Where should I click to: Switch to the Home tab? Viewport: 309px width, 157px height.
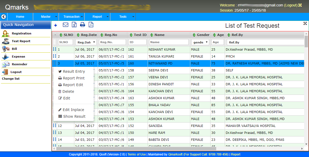point(20,16)
